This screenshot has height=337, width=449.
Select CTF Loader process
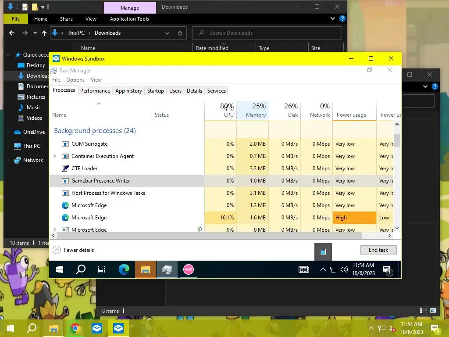pos(221,168)
